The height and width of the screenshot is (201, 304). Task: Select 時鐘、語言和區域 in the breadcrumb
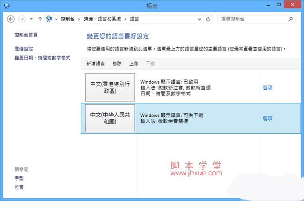coord(102,19)
